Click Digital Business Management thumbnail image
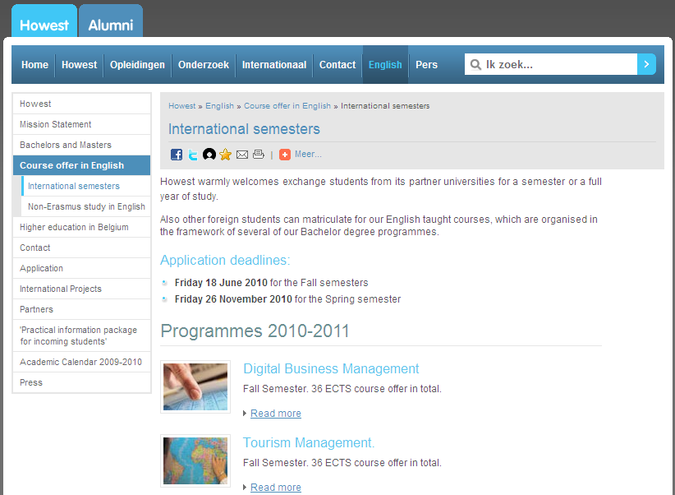 195,386
